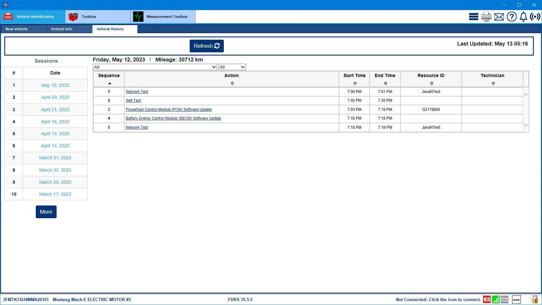Screen dimensions: 542x305
Task: Click the JavaNTest cell in sequence 1 row
Action: [x=431, y=92]
